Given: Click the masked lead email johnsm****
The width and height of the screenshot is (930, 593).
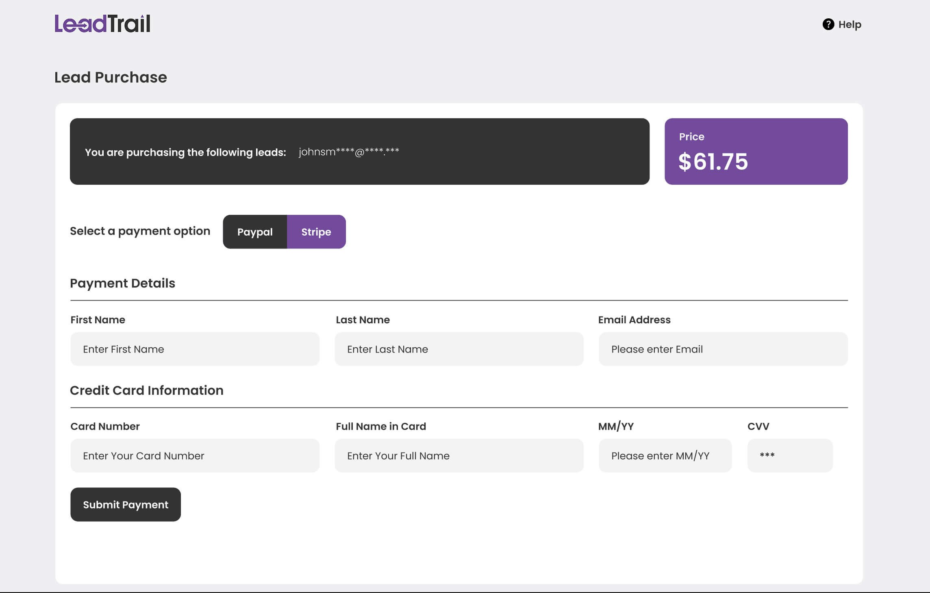Looking at the screenshot, I should point(349,152).
